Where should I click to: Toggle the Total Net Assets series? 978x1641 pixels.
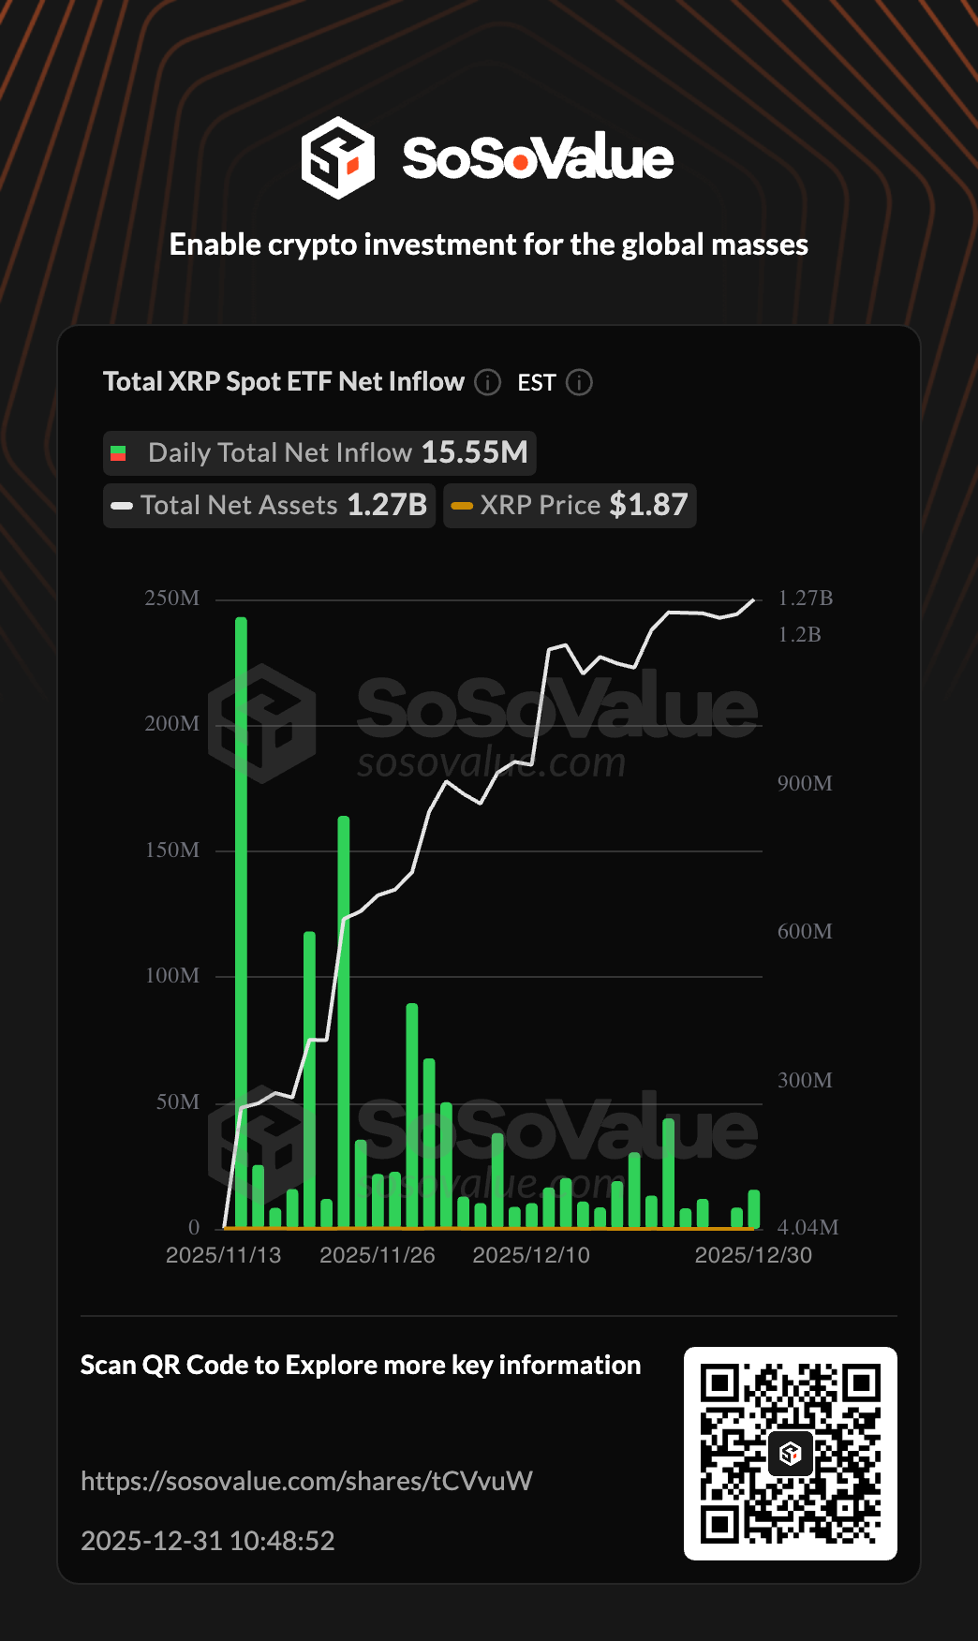(269, 506)
